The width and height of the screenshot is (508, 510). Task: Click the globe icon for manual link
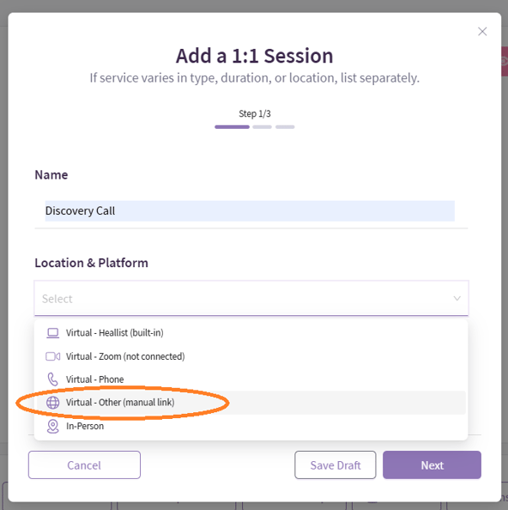(52, 403)
